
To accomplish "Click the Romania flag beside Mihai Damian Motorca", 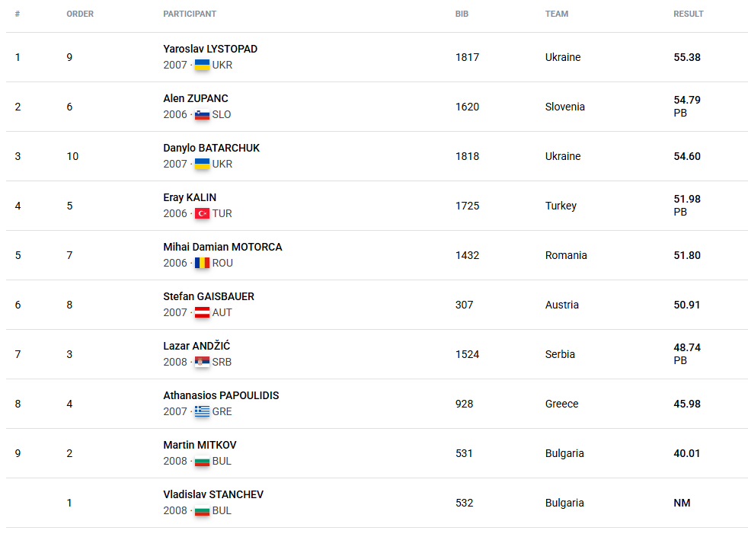I will [202, 263].
